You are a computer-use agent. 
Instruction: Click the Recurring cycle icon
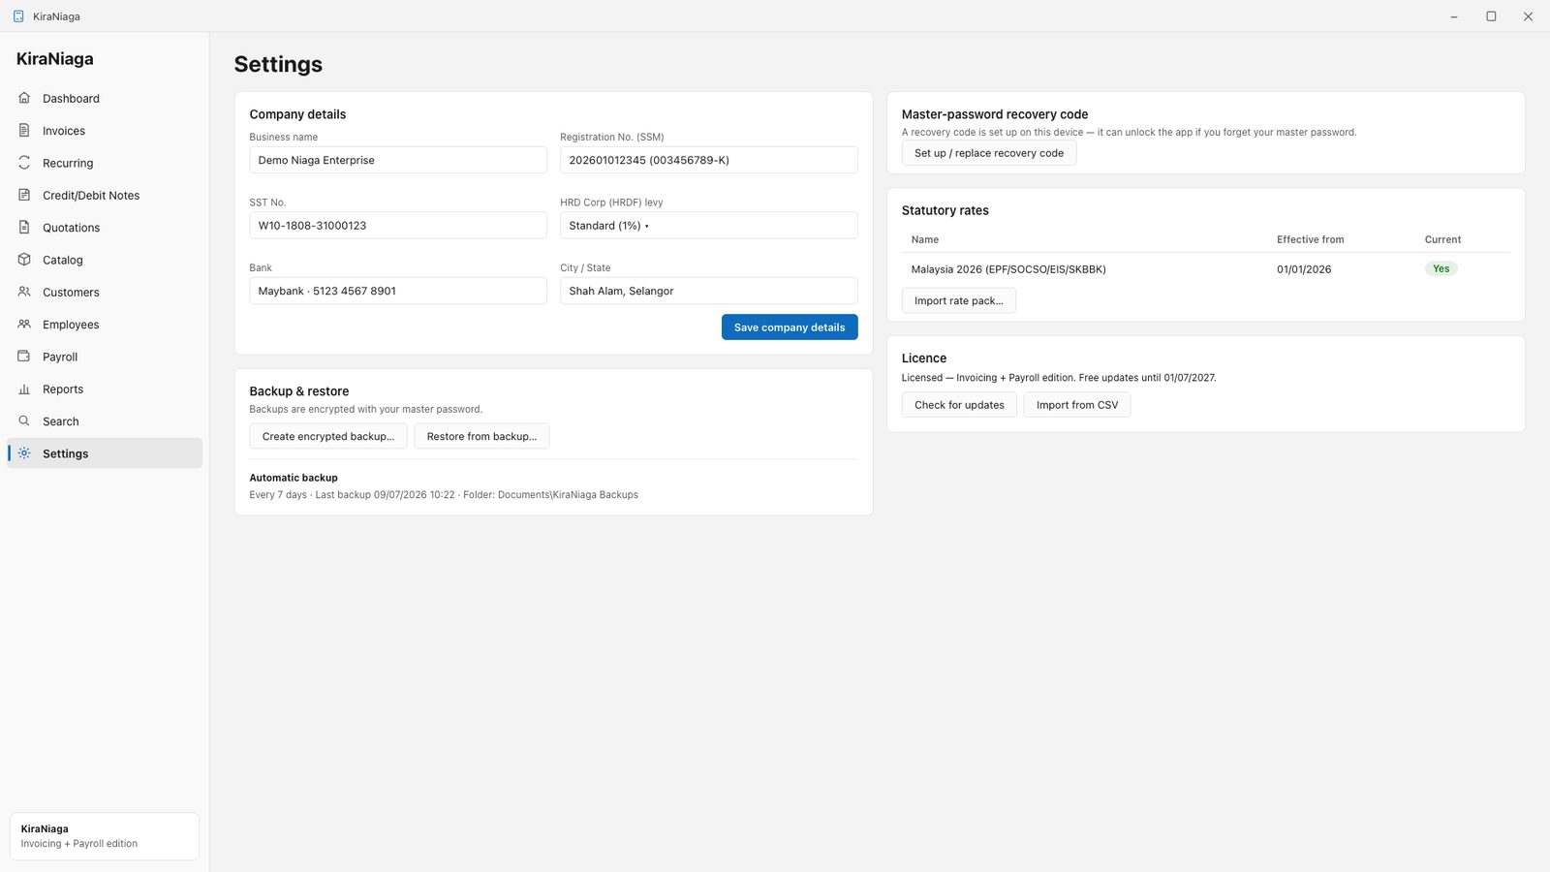pos(24,163)
